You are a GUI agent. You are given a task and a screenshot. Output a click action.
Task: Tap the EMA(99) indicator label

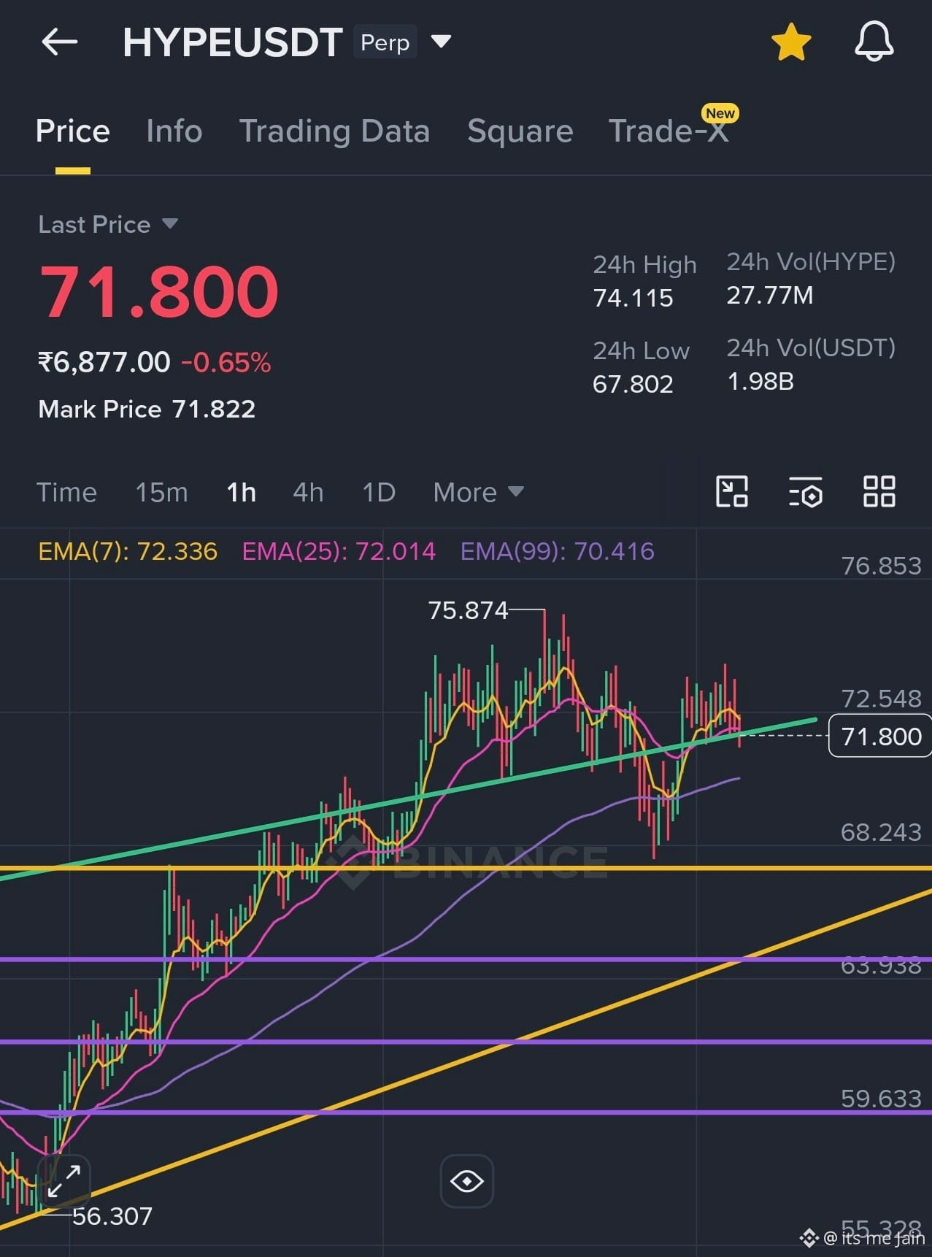557,551
